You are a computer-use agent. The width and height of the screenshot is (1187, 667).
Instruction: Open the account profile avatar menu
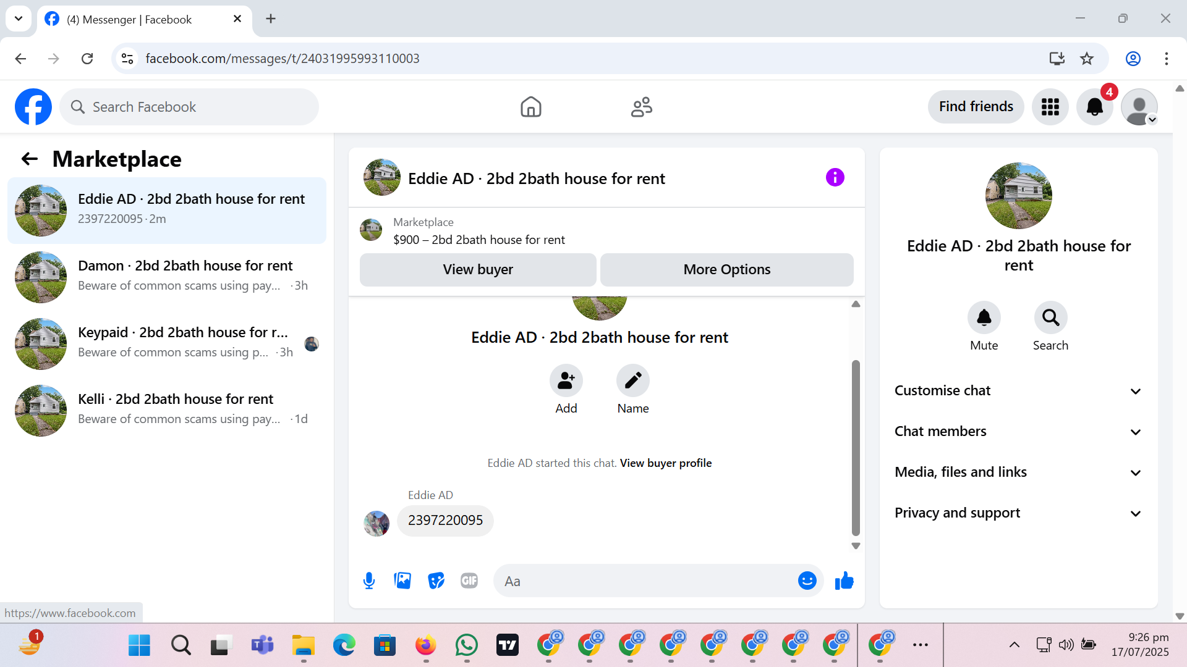point(1139,107)
